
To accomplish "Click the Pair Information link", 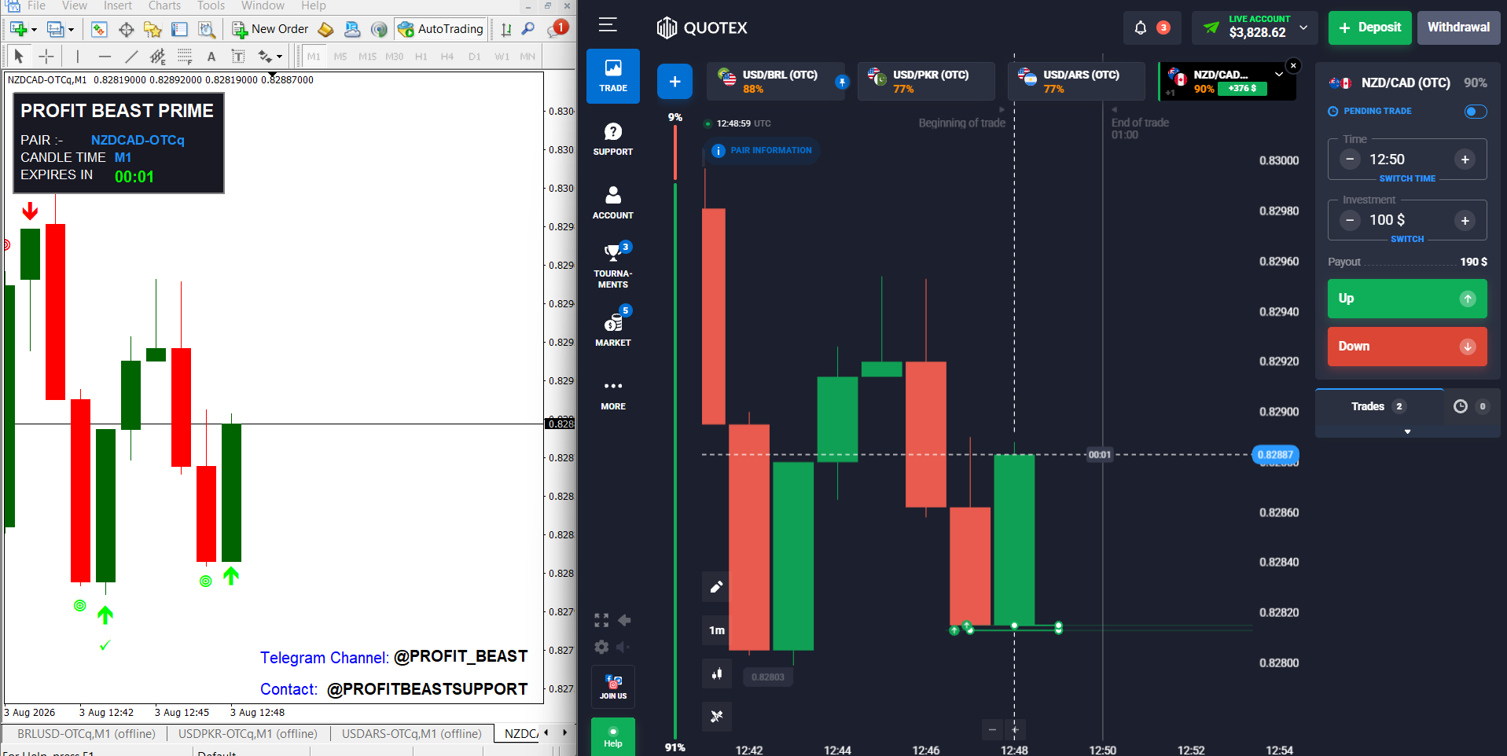I will (763, 151).
